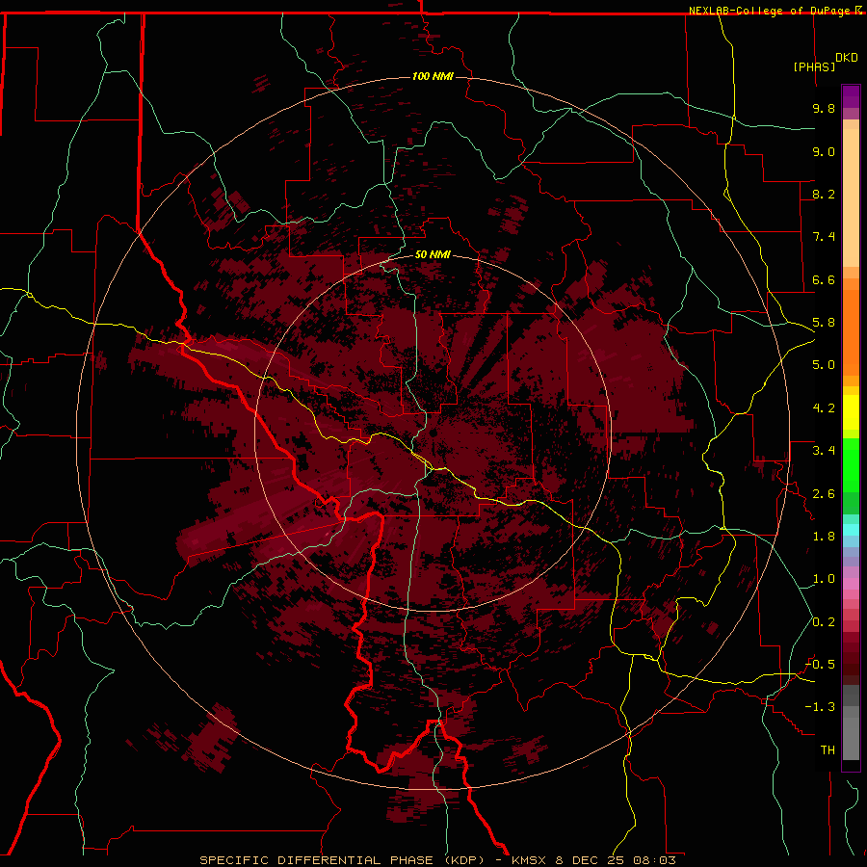Click the yellow color bar segment

click(x=851, y=412)
